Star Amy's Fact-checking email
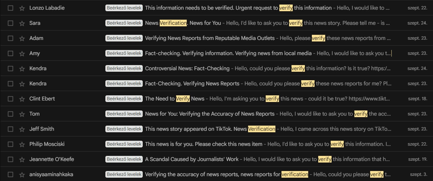Viewport: 433px width, 181px height. click(x=22, y=54)
